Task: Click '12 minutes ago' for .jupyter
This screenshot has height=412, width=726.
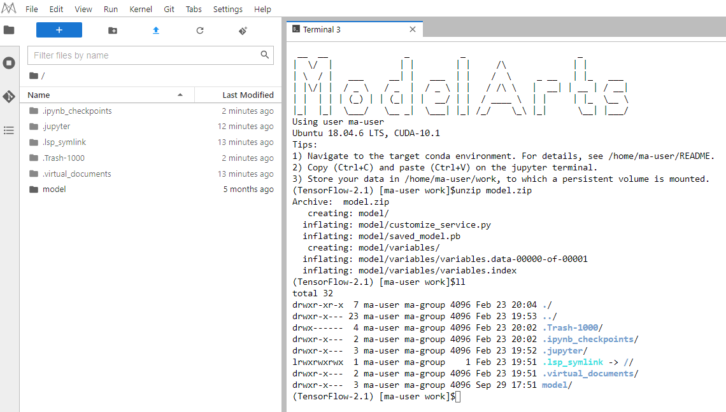Action: tap(245, 127)
